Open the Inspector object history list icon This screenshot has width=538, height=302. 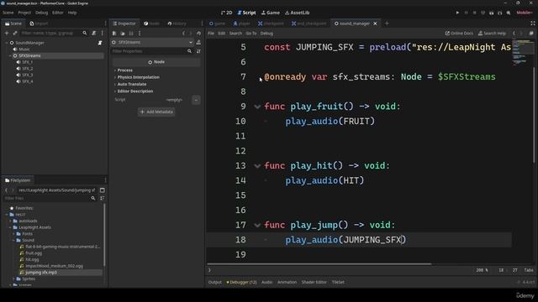click(x=198, y=34)
